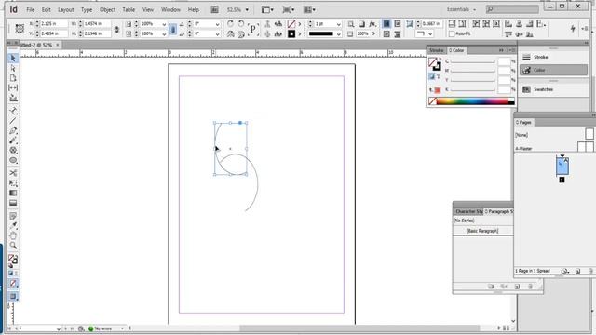This screenshot has height=335, width=596.
Task: Open the Type menu
Action: tap(87, 9)
